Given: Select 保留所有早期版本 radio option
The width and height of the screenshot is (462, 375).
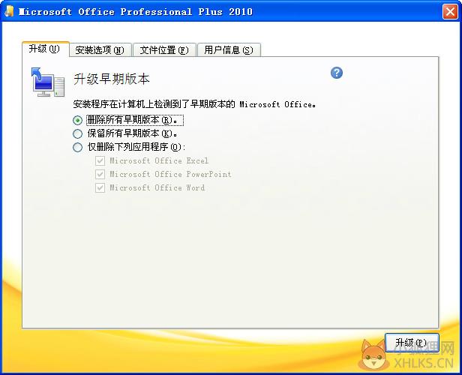Looking at the screenshot, I should click(x=77, y=133).
